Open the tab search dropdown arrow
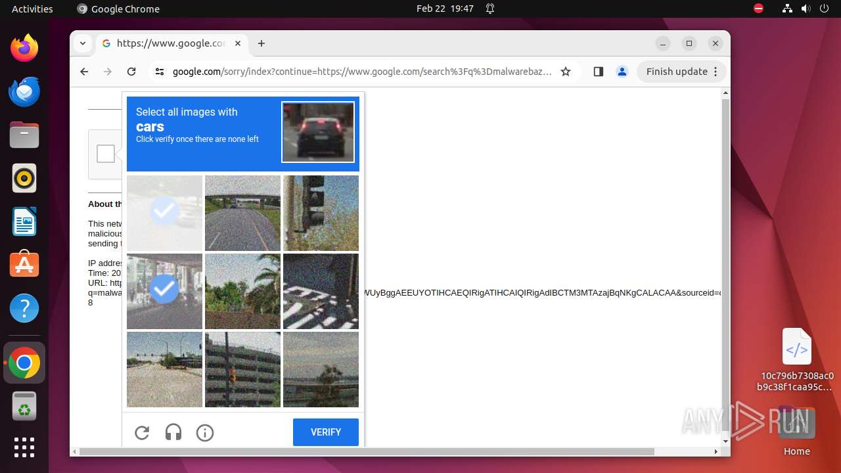 [83, 43]
